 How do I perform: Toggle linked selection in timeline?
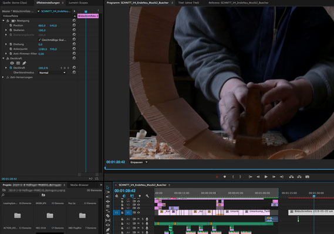point(132,196)
